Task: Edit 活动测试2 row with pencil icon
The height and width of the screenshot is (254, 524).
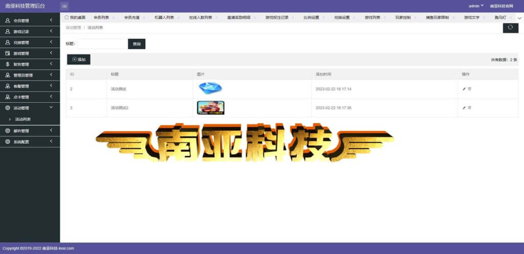Action: point(464,108)
